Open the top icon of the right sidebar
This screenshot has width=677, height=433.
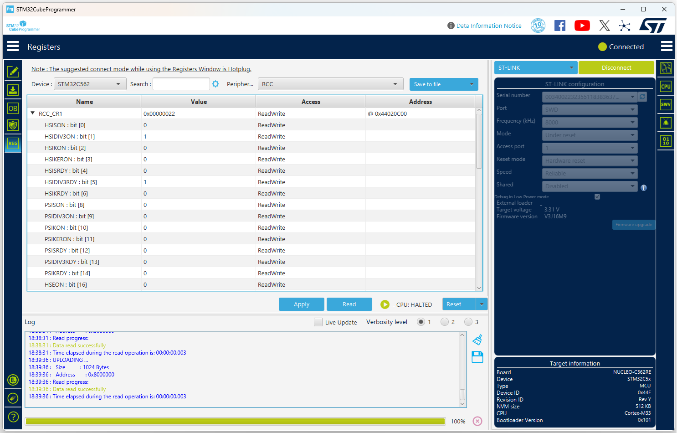click(666, 68)
